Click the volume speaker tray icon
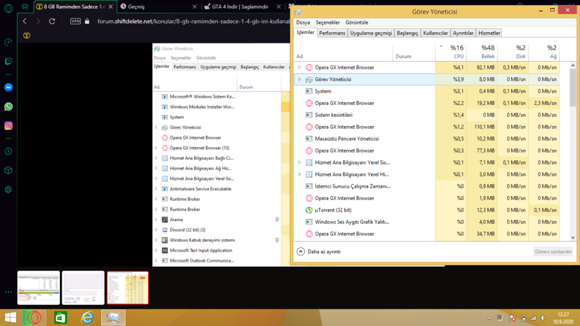The height and width of the screenshot is (326, 580). [x=543, y=318]
